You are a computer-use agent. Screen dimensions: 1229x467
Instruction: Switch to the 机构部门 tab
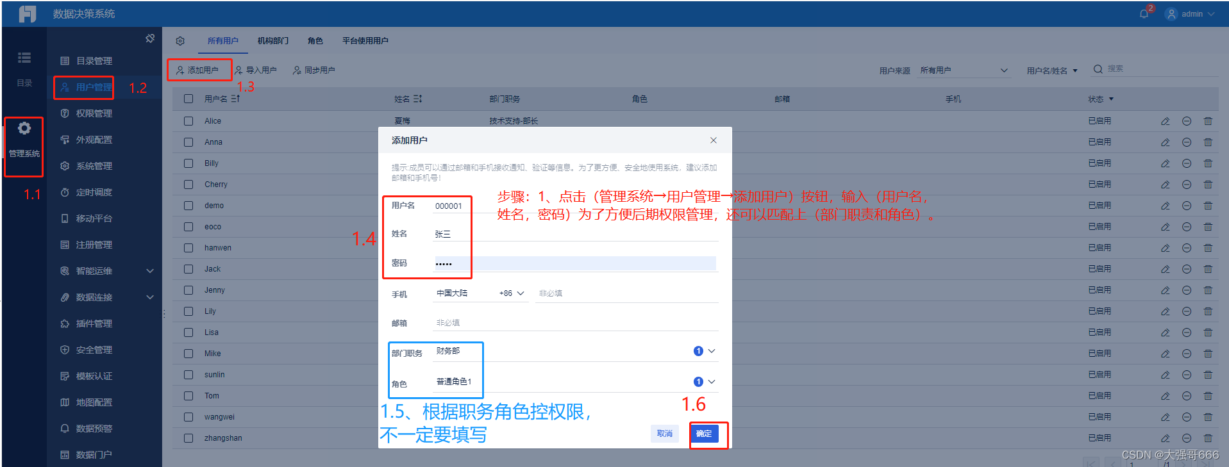[273, 41]
